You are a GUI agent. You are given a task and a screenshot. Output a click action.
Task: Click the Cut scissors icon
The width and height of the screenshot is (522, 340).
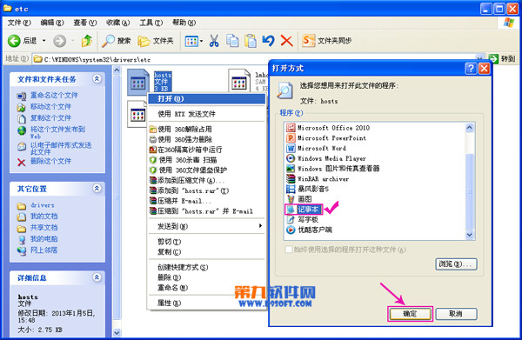214,41
